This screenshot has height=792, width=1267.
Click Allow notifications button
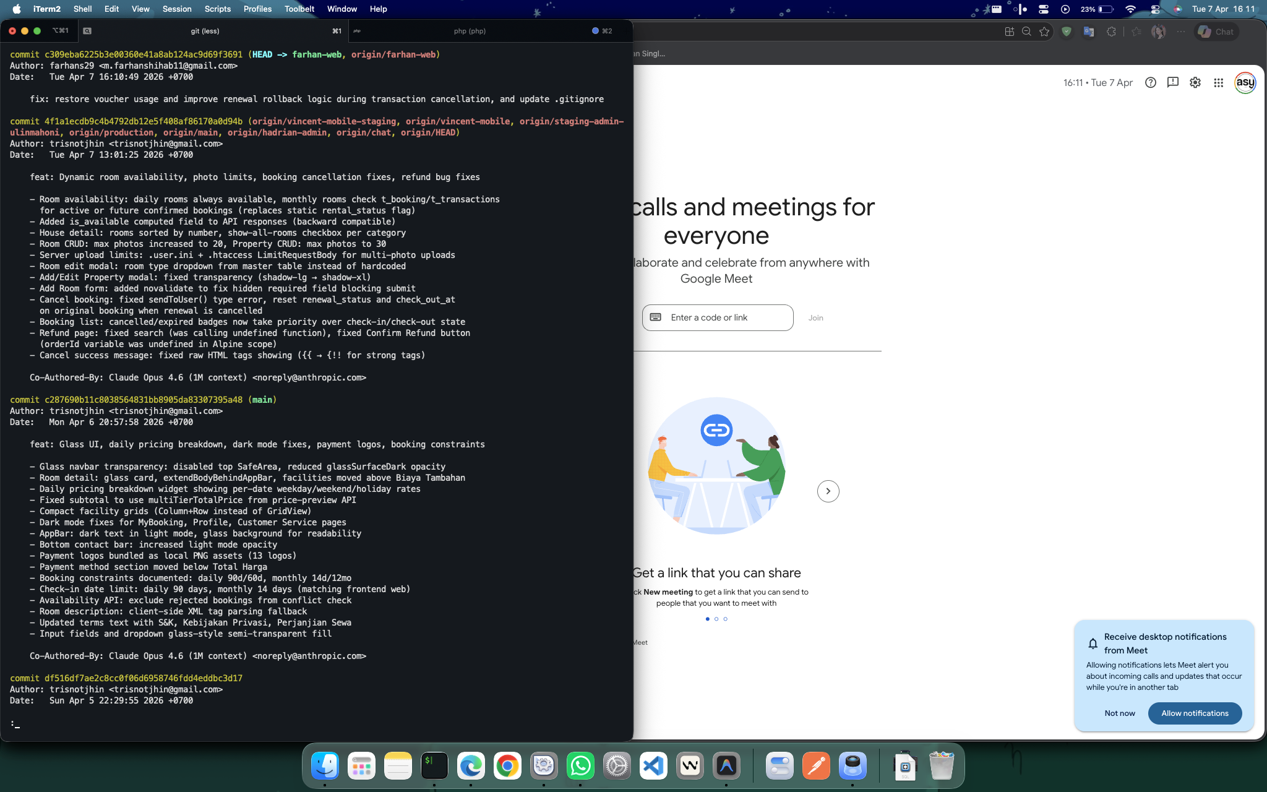(x=1195, y=713)
